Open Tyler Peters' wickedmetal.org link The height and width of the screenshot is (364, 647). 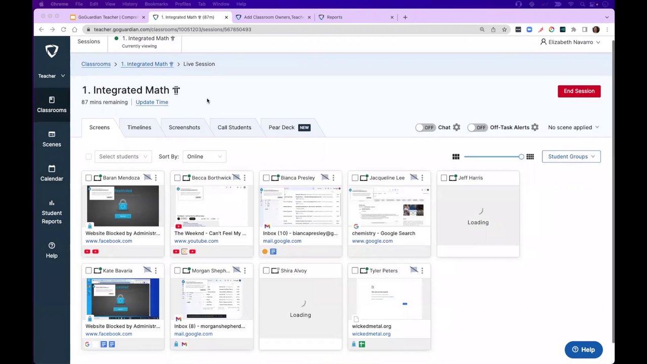[371, 334]
